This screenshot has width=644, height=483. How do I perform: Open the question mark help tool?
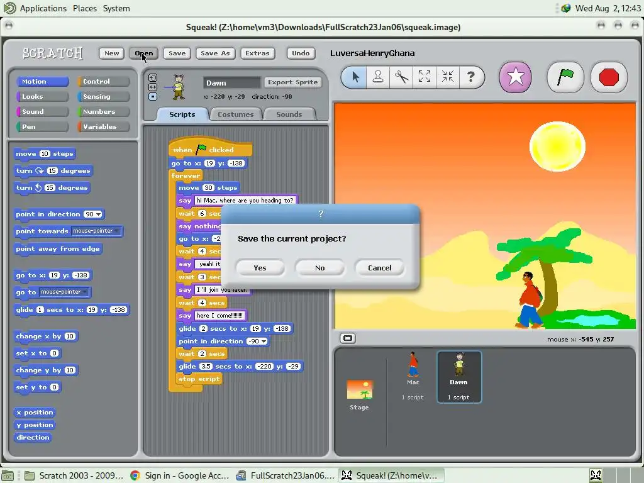(470, 77)
